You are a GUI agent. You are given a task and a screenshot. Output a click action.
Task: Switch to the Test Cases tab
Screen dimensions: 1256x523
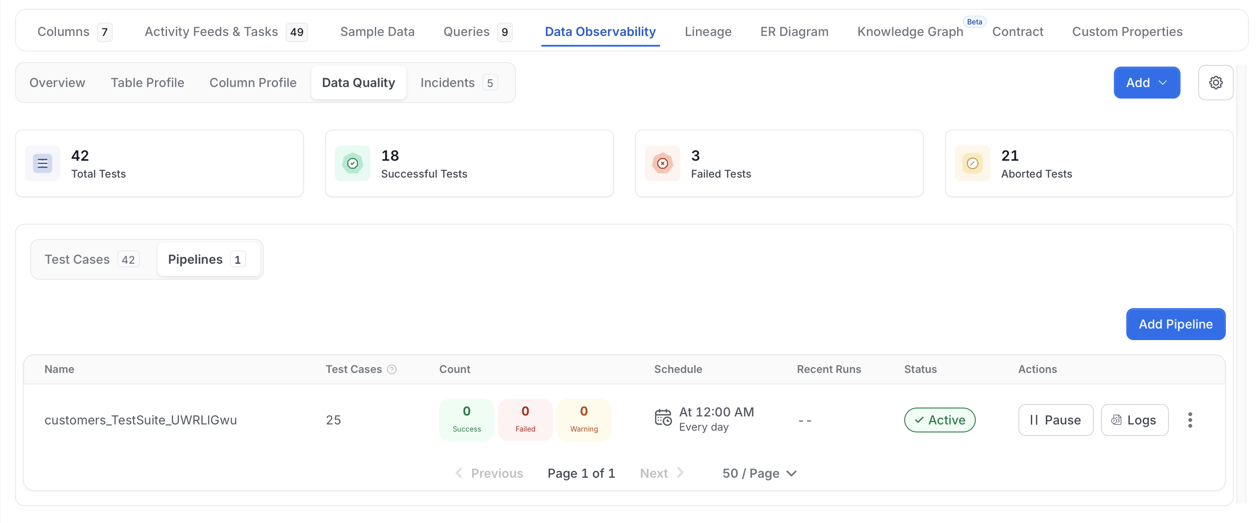click(x=92, y=259)
